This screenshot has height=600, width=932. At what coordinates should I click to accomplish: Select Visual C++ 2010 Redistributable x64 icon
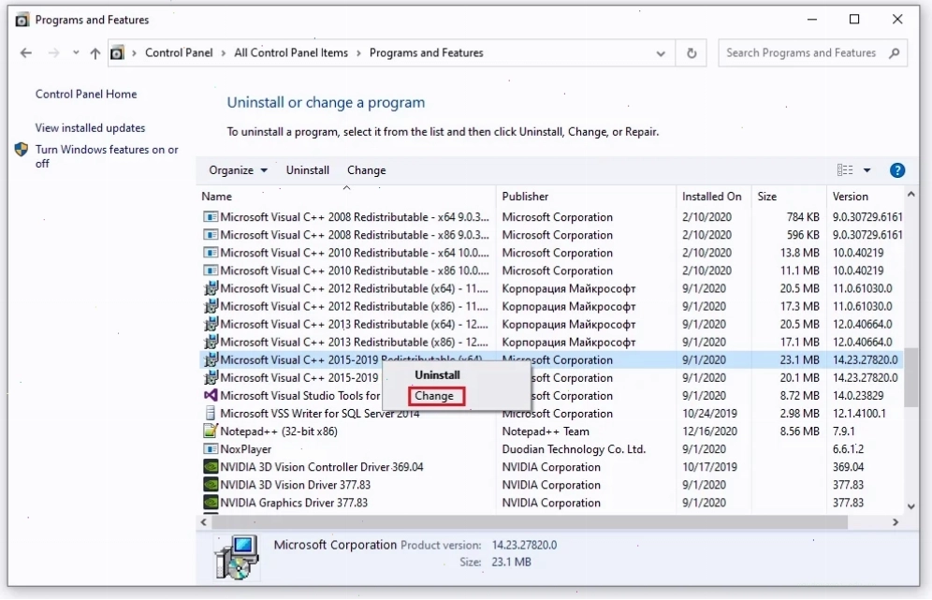click(211, 253)
